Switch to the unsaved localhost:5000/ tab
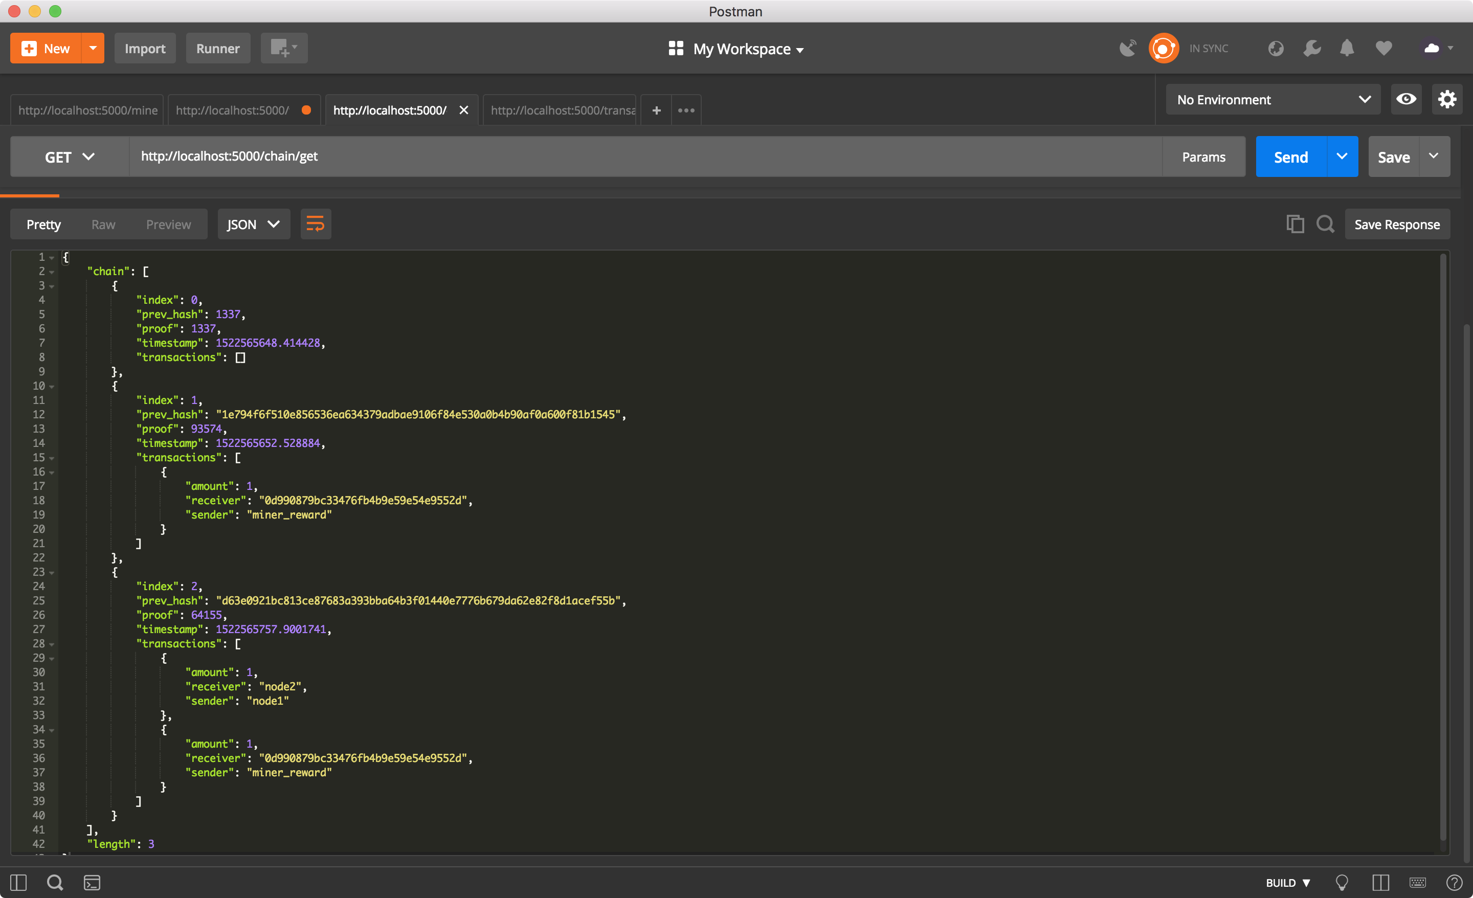1473x898 pixels. 244,110
